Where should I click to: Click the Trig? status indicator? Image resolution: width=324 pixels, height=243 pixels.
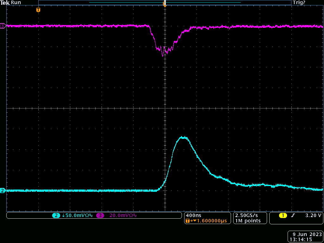299,3
